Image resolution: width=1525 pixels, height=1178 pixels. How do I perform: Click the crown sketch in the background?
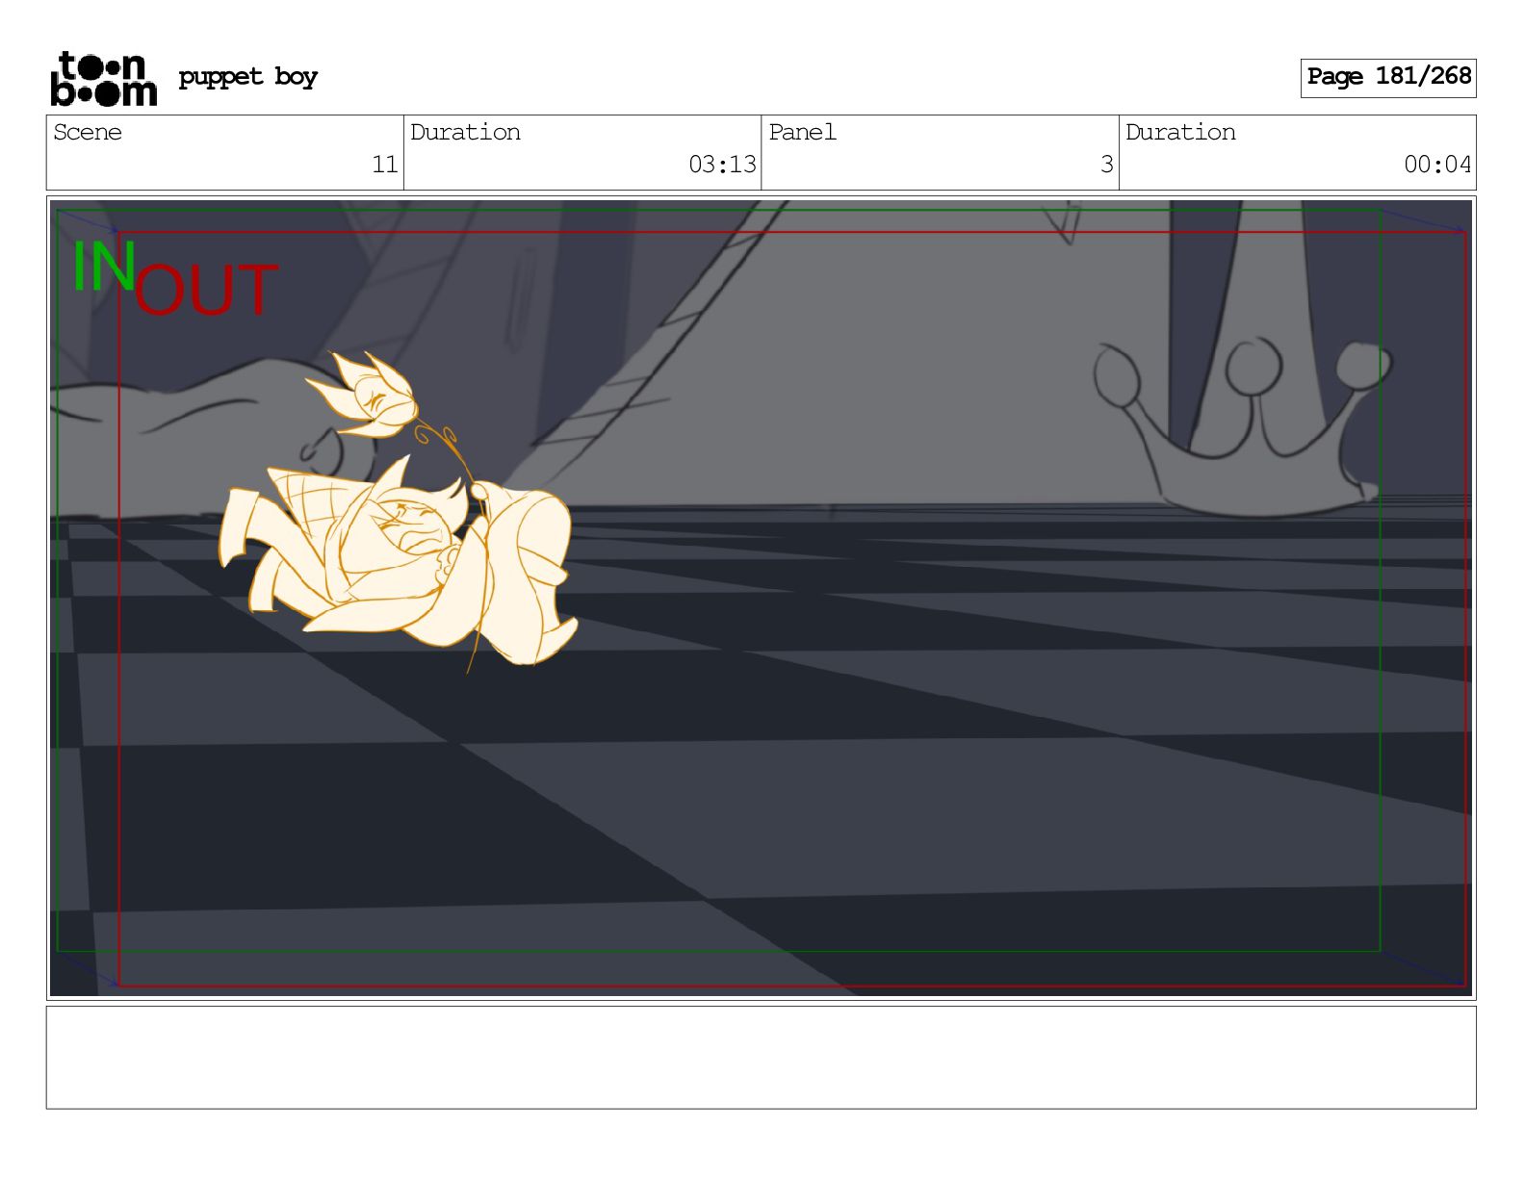1242,427
